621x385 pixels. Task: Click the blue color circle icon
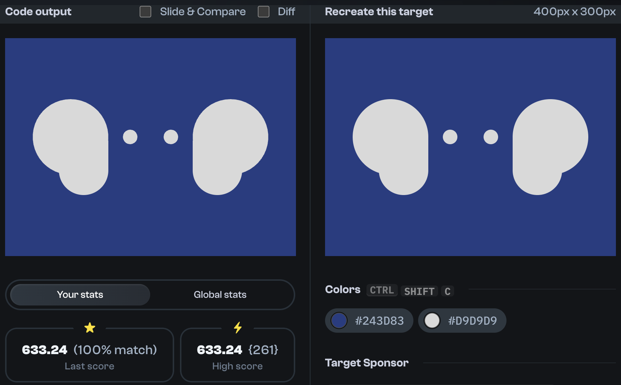point(339,321)
